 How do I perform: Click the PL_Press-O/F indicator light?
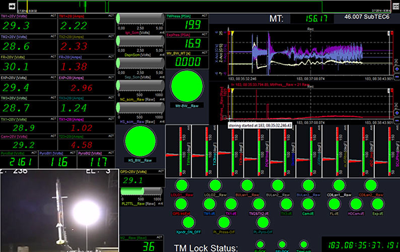point(224,223)
